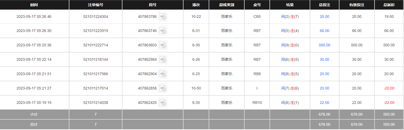Select the 总派彩 column header
404x130 pixels.
389,5
